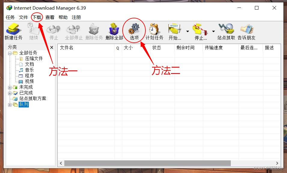This screenshot has height=173, width=287.
Task: Click the 删除全部 (delete all) toolbar icon
Action: click(114, 29)
